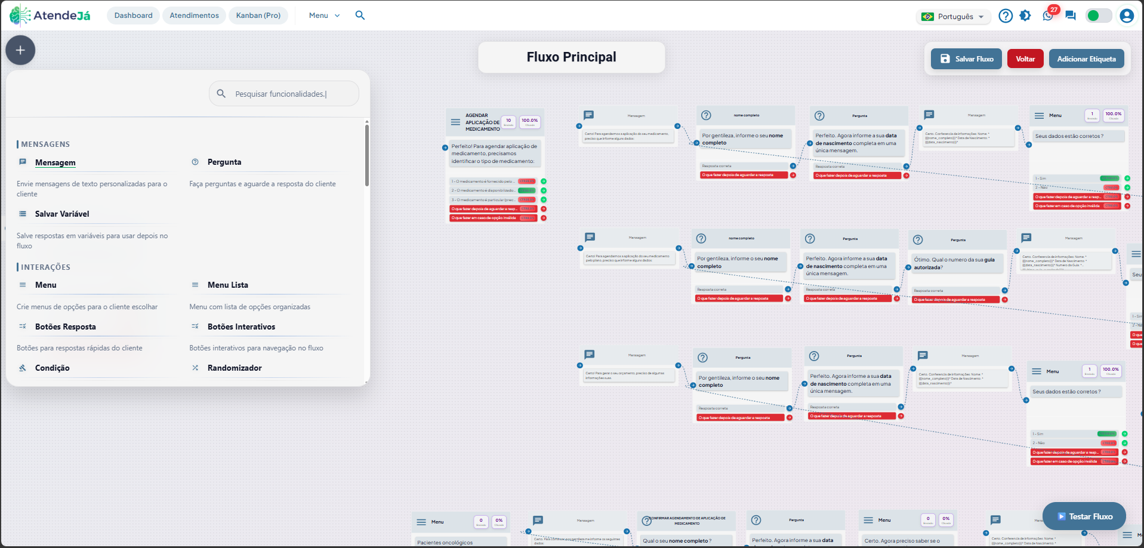The image size is (1144, 548).
Task: Open the user profile avatar
Action: 1127,16
